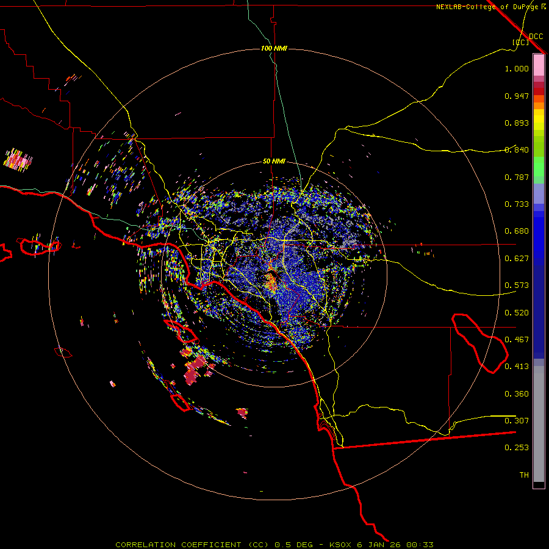Click the 1.000 value on the color scale
549x549 pixels.
(x=517, y=68)
